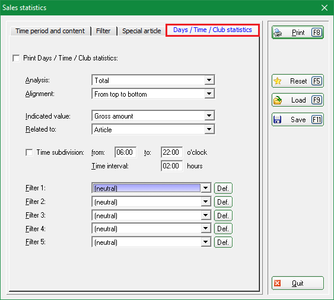Open the Analysis dropdown showing Total
This screenshot has width=334, height=300.
(154, 80)
